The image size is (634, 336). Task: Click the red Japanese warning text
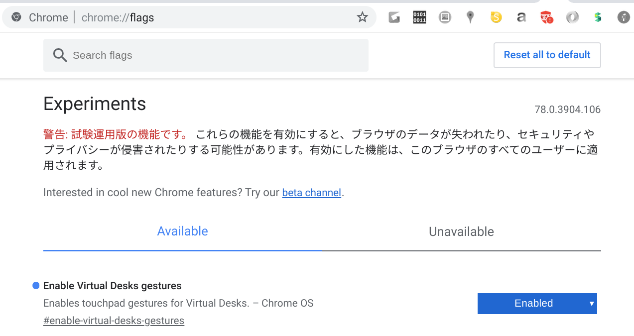point(116,134)
